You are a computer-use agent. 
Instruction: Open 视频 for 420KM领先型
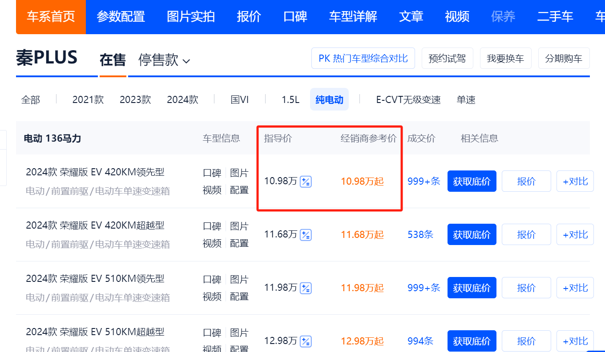[x=212, y=190]
